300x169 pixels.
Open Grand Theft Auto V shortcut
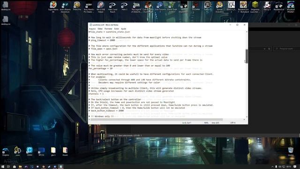click(x=172, y=7)
